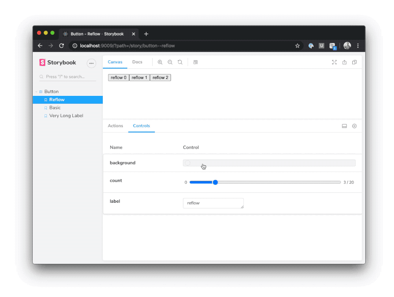Toggle the canvas background icon

(195, 62)
